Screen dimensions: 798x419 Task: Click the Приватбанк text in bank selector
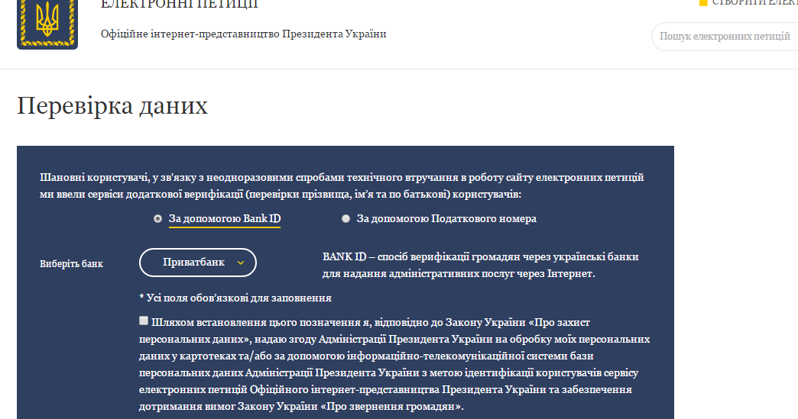(193, 263)
